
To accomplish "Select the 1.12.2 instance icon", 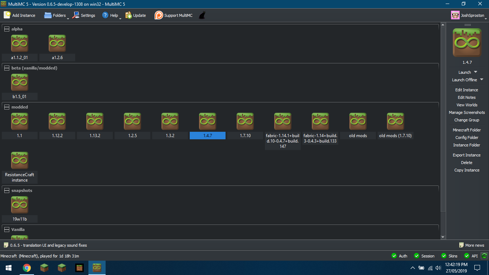I will point(57,121).
